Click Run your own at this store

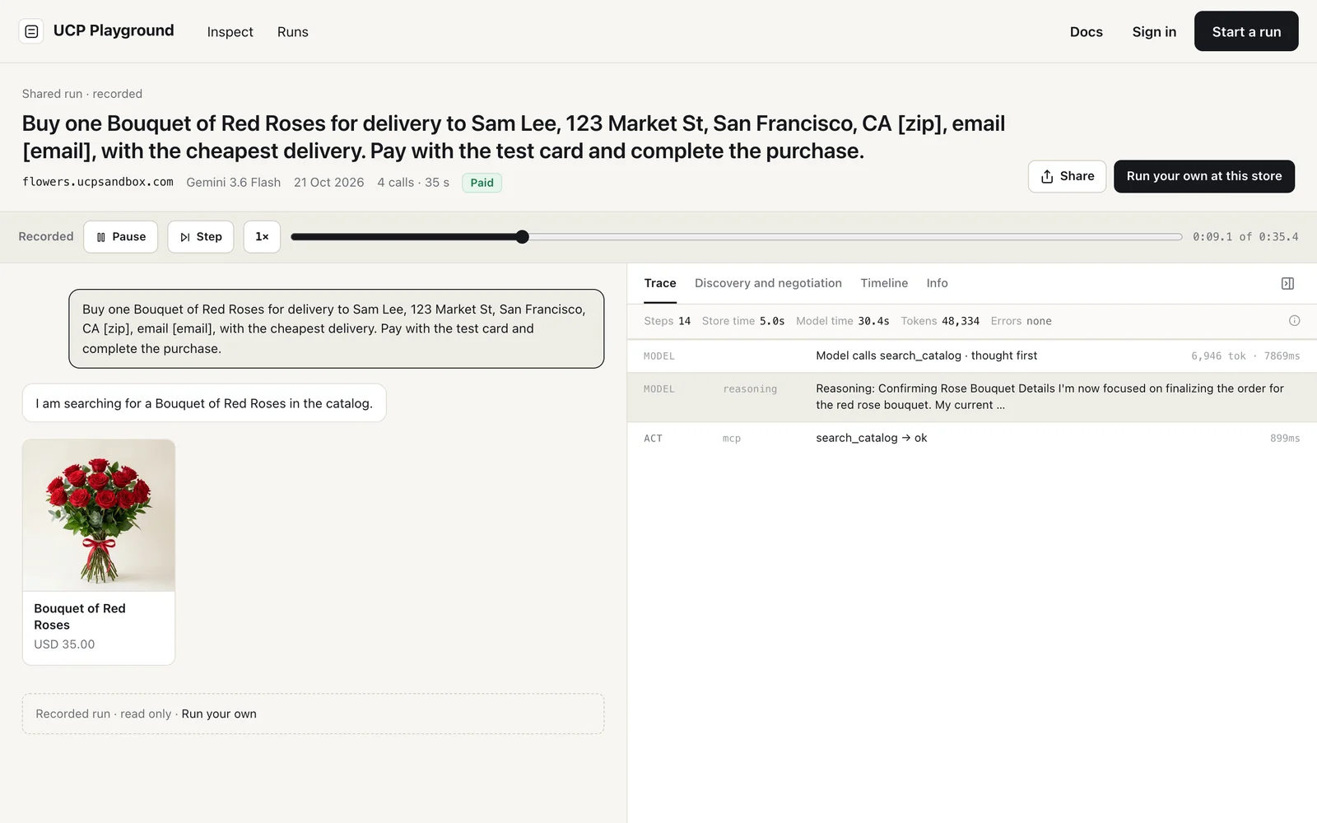pyautogui.click(x=1204, y=176)
